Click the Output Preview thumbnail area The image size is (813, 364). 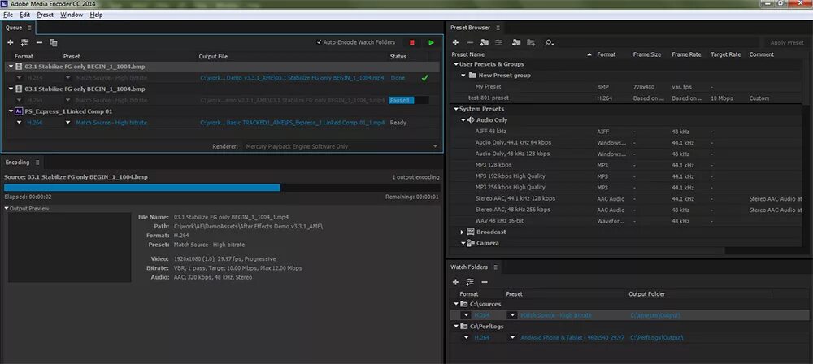click(69, 247)
